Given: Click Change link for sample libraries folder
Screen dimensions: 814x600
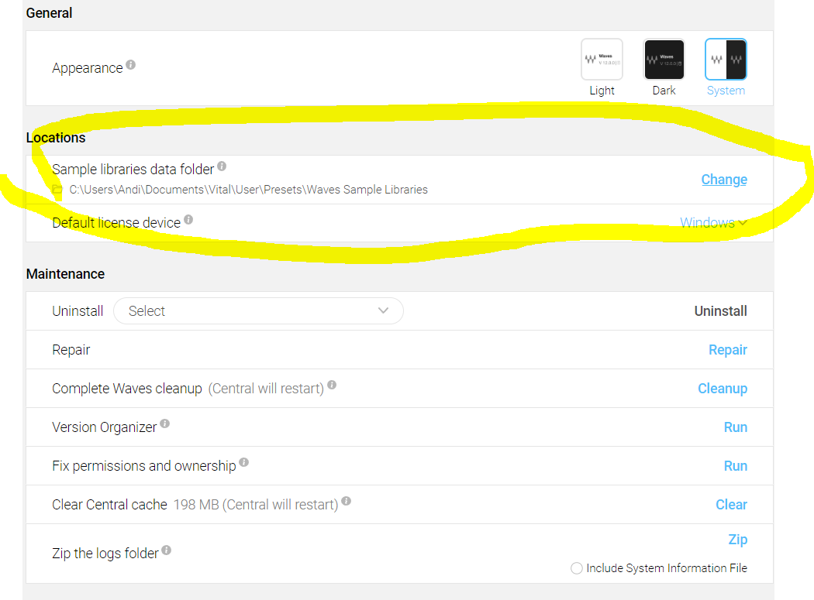Looking at the screenshot, I should click(x=724, y=180).
